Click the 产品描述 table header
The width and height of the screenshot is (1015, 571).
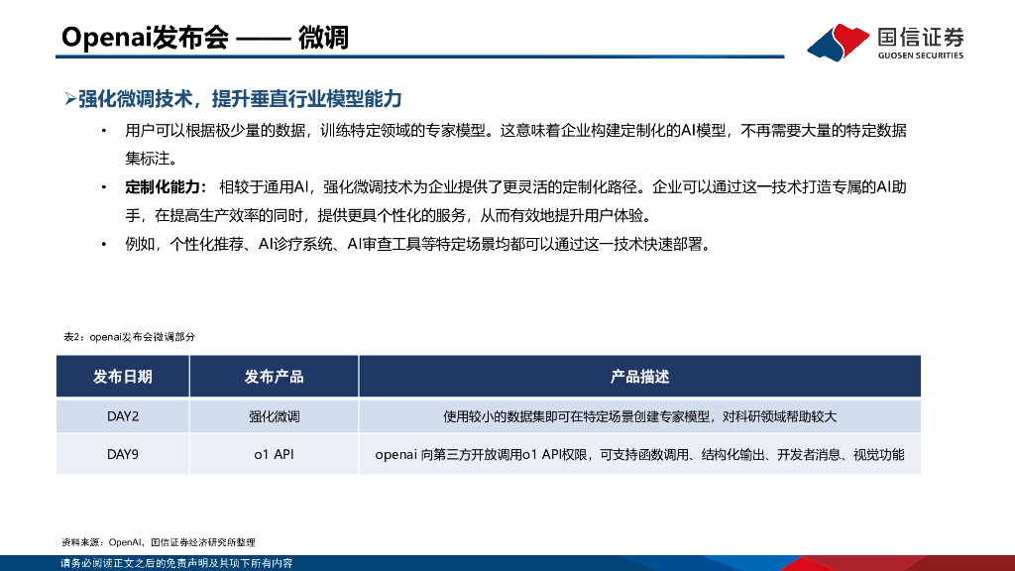[639, 377]
